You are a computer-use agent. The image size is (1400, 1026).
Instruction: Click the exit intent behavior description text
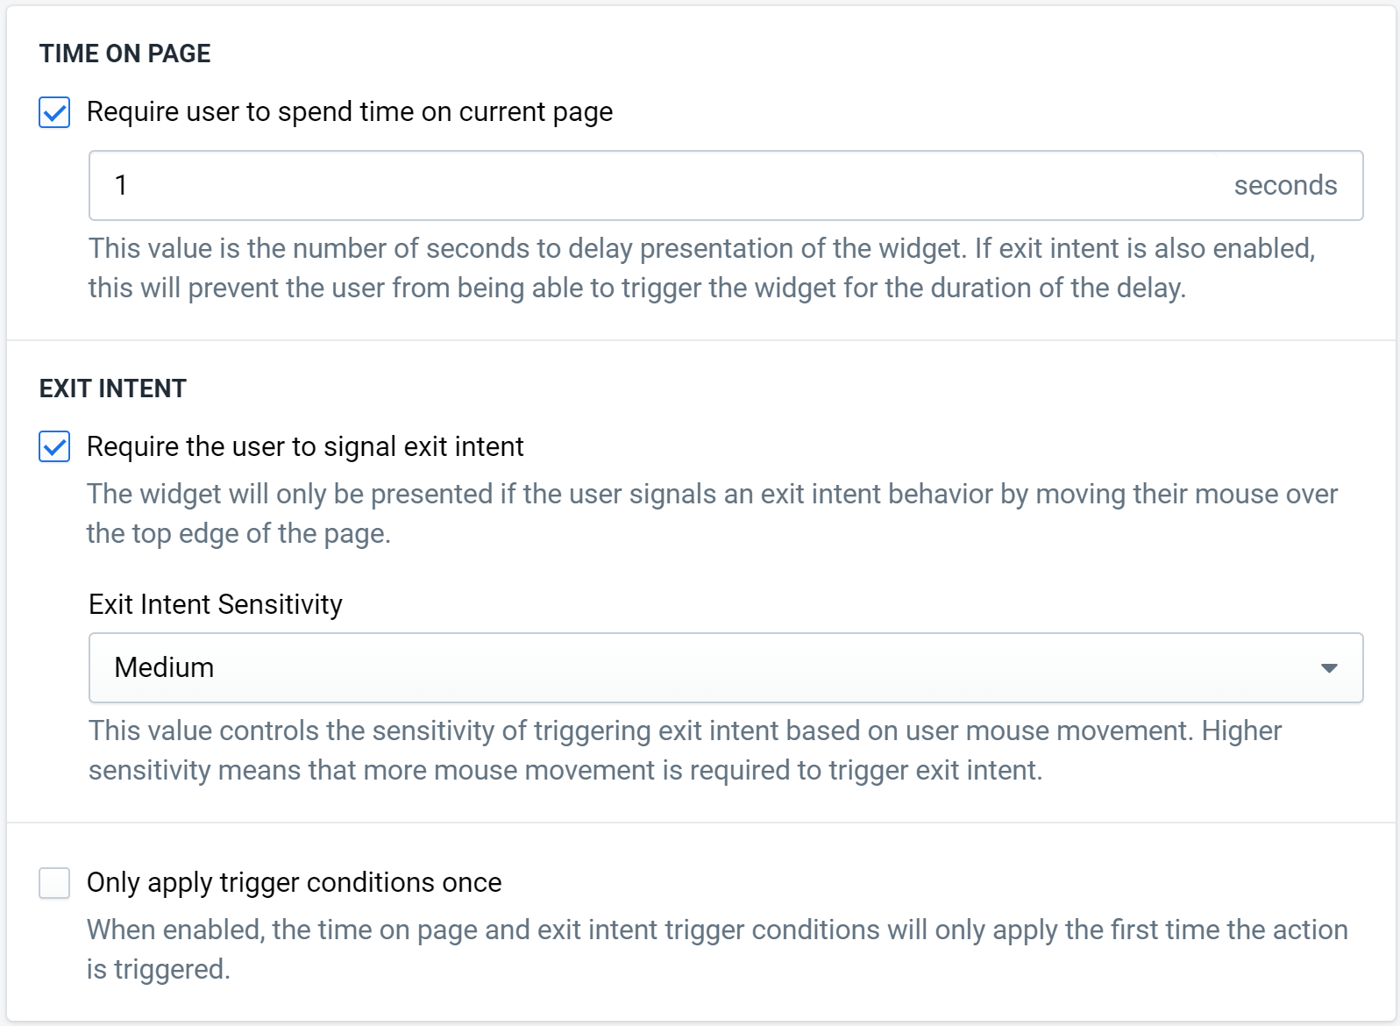[x=712, y=513]
